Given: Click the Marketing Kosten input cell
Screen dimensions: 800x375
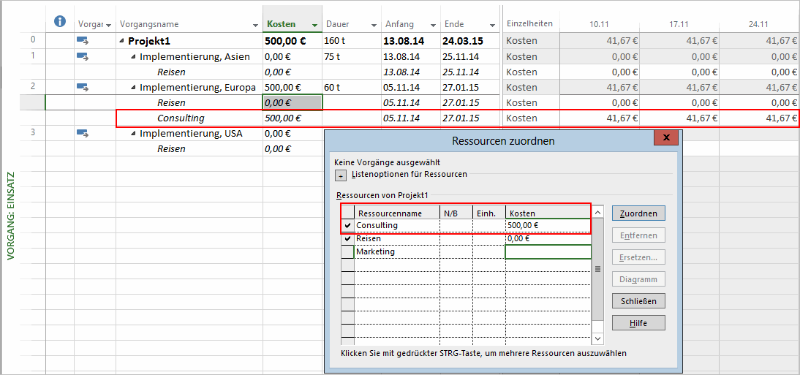Looking at the screenshot, I should coord(548,252).
